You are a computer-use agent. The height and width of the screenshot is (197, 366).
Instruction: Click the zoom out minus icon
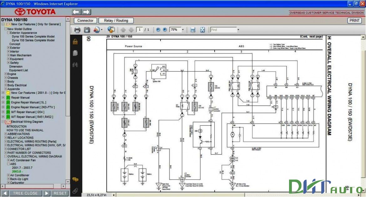coord(158,30)
